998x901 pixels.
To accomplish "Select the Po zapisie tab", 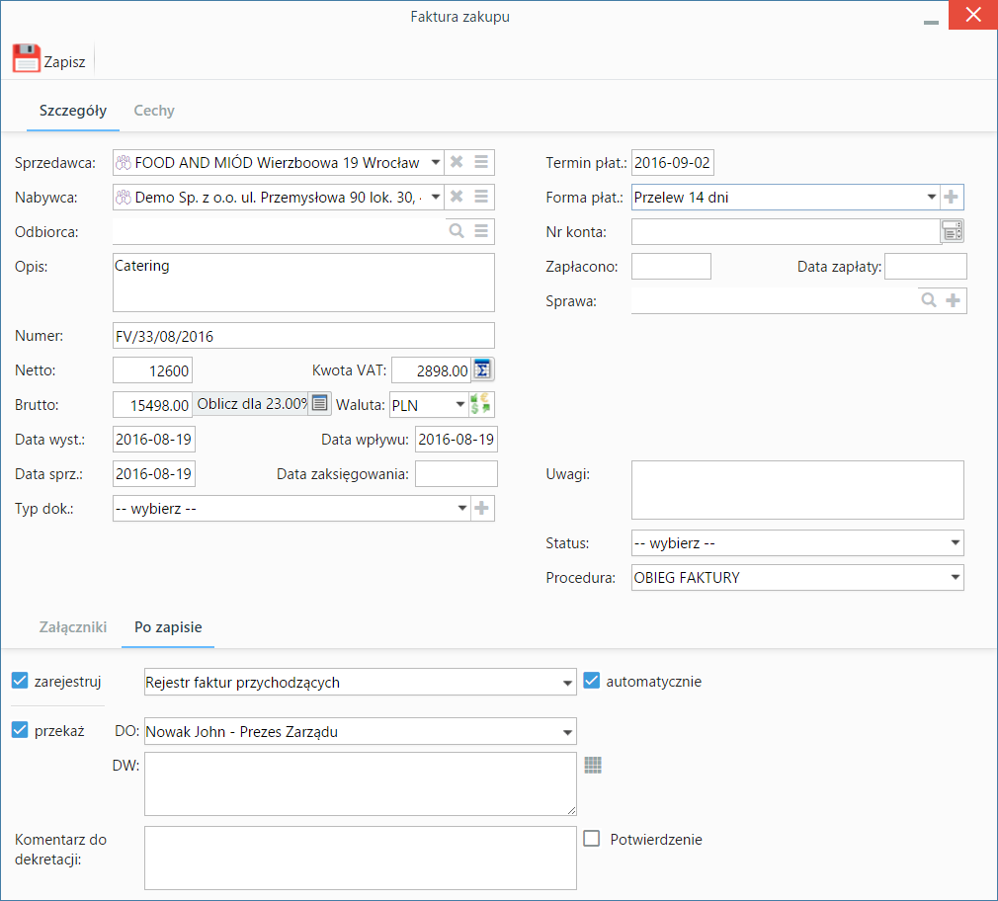I will click(168, 627).
